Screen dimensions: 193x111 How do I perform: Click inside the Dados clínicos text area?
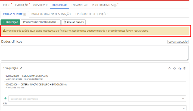95,53
